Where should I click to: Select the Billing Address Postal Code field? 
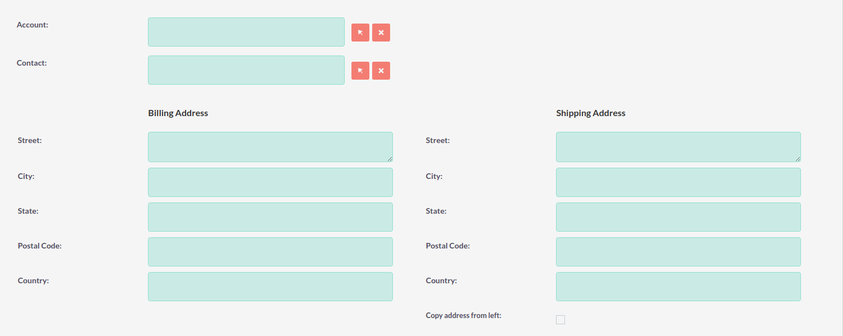pos(270,251)
